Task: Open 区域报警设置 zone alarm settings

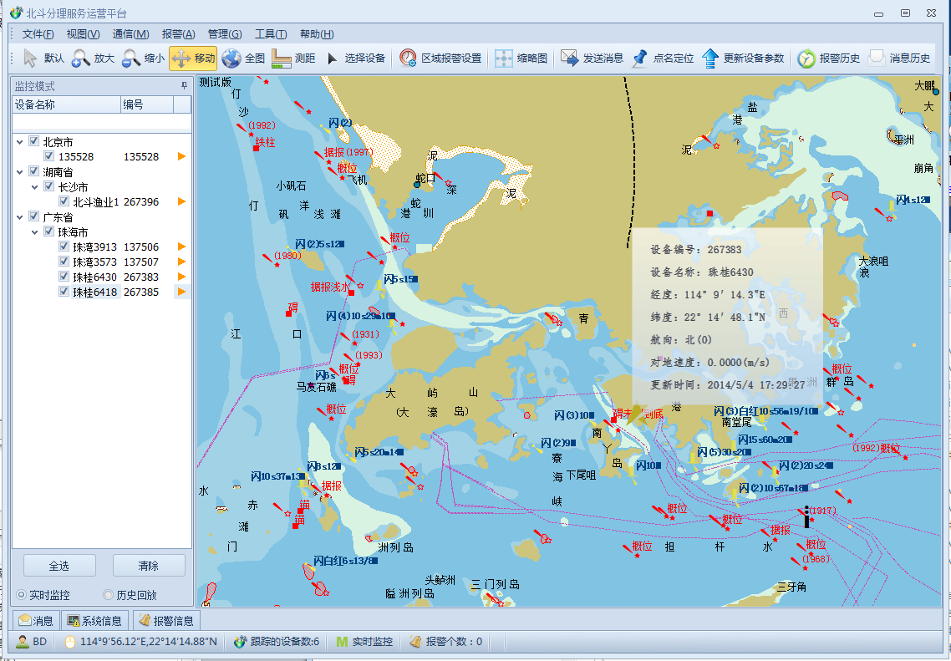Action: tap(440, 58)
